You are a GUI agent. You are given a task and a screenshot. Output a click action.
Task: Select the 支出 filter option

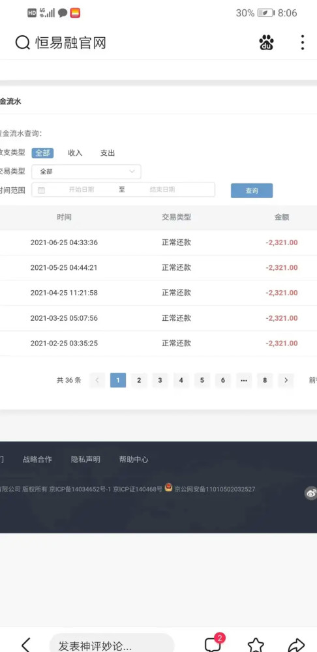point(108,153)
